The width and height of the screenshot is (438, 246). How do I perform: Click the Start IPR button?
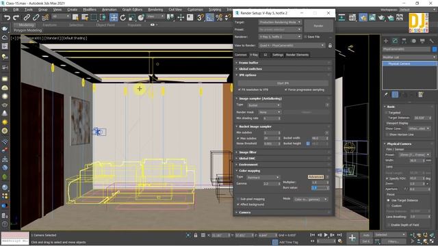(283, 83)
